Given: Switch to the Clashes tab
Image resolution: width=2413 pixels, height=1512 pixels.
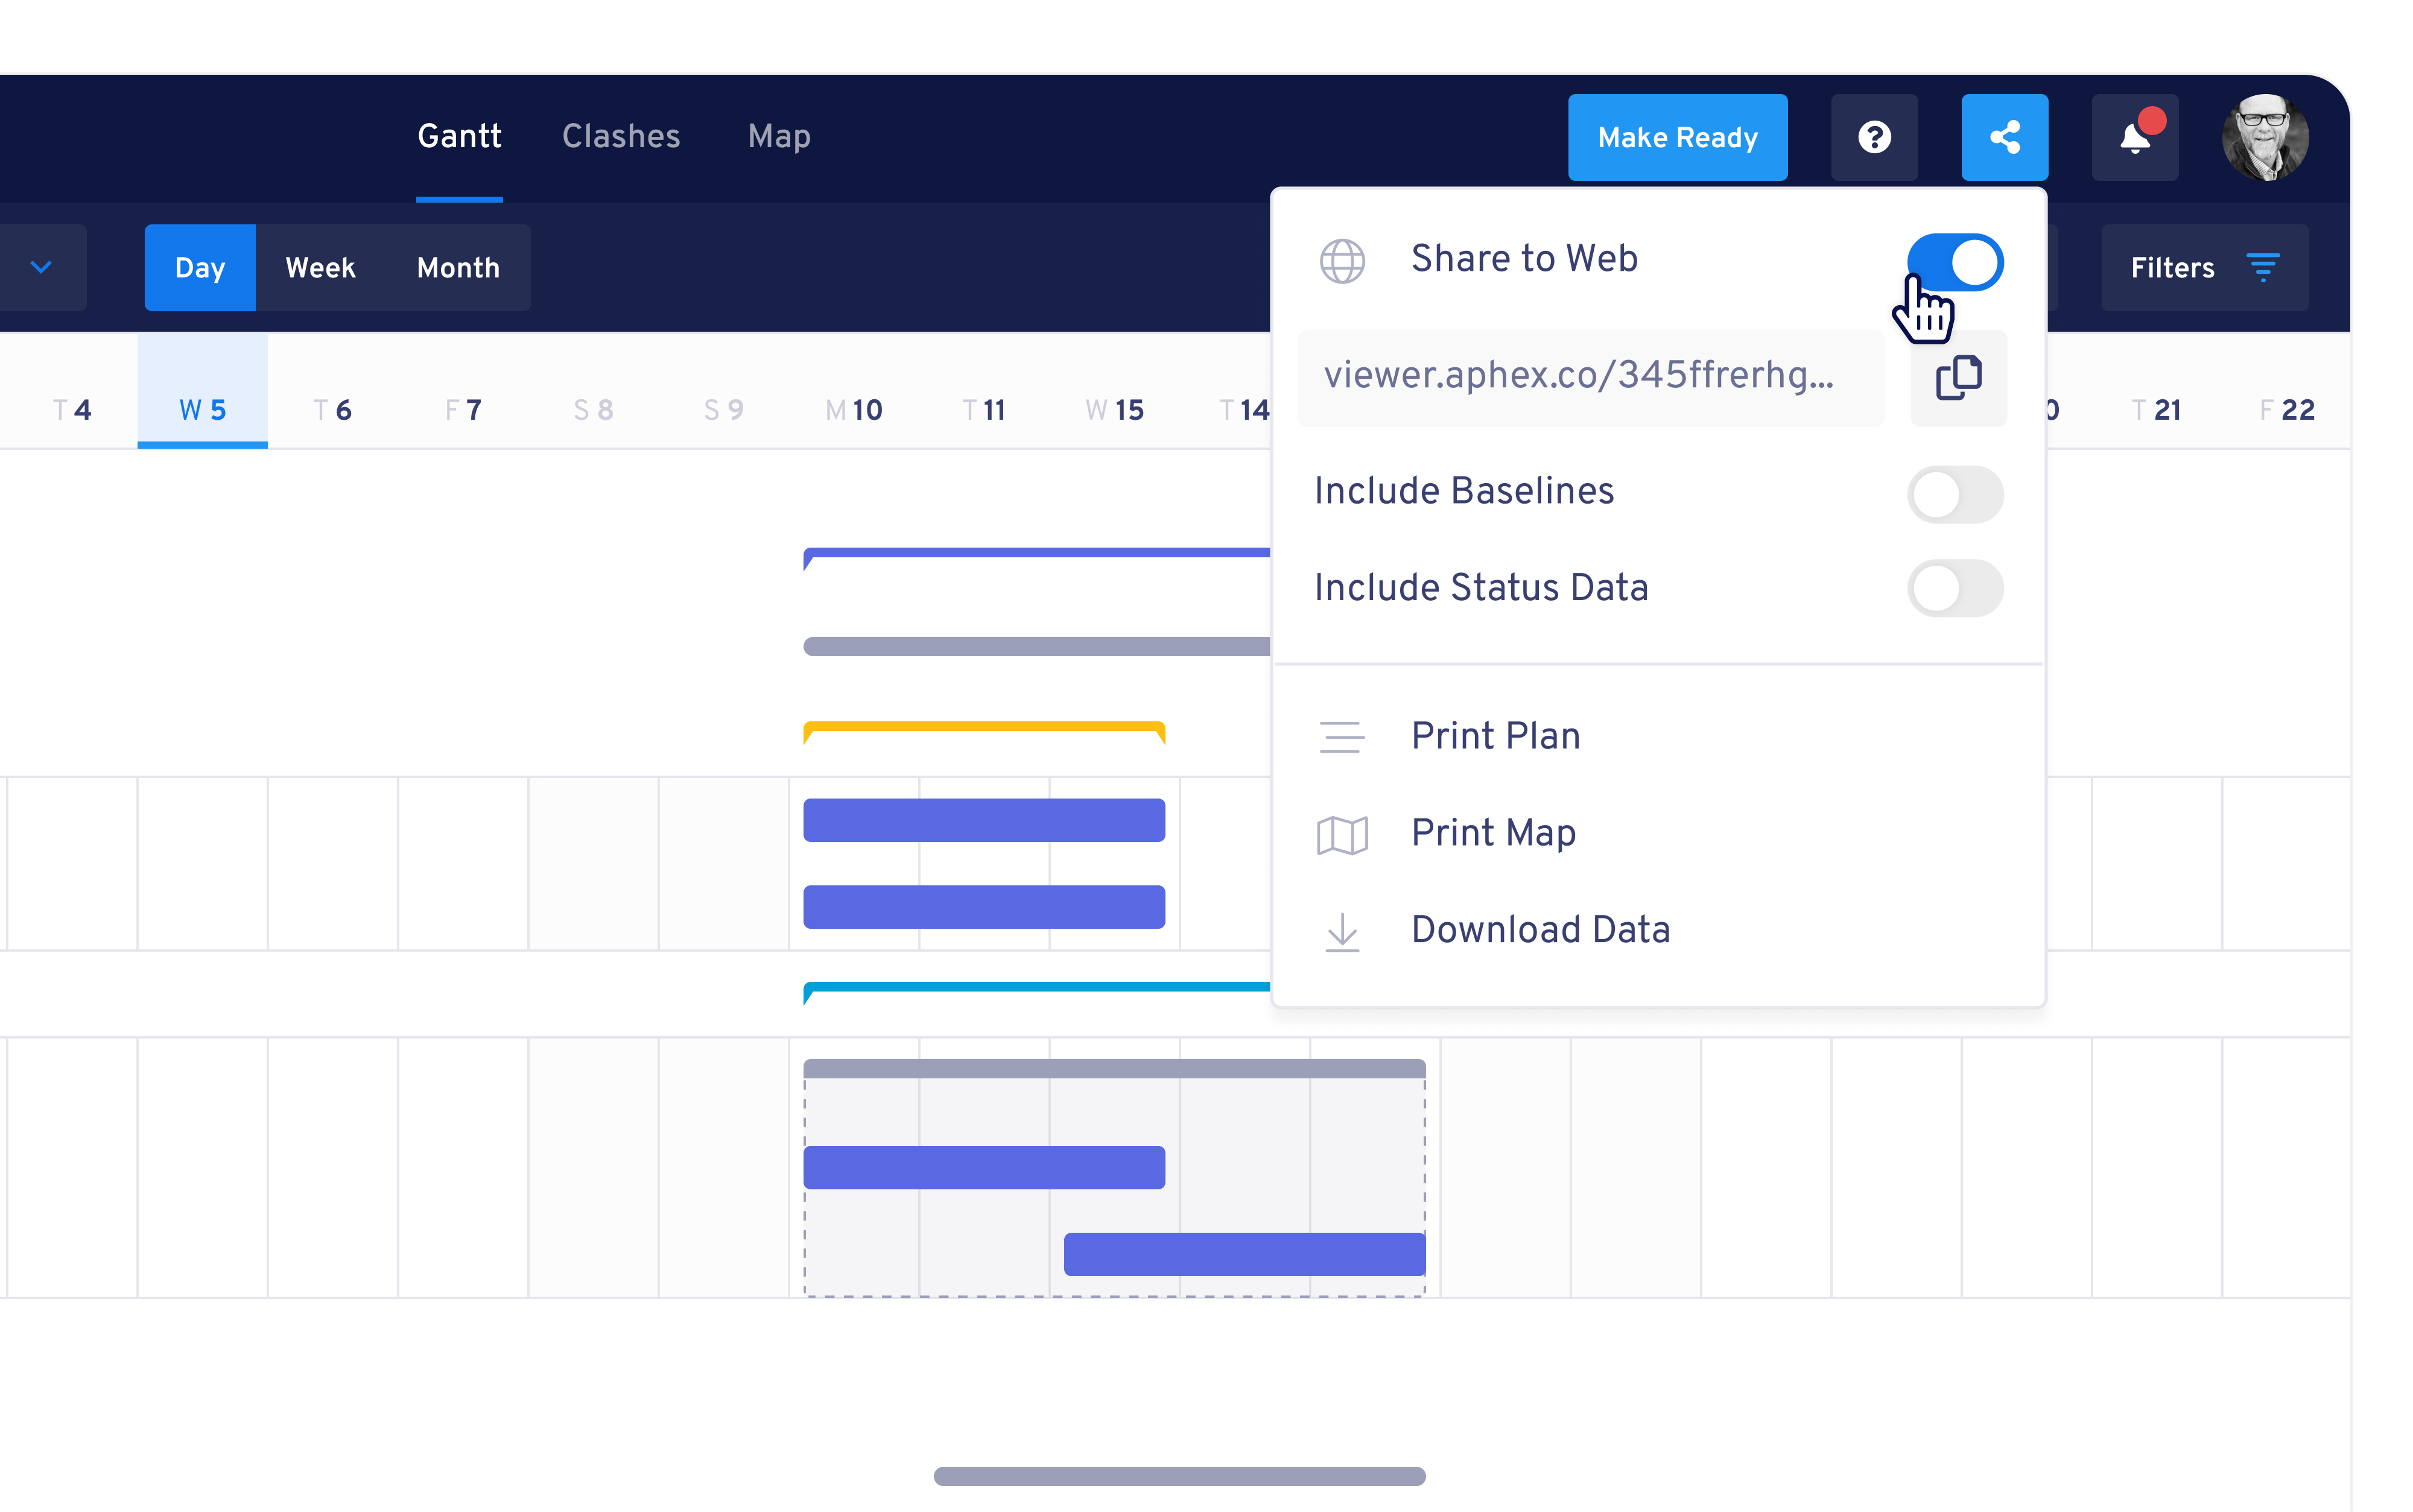Looking at the screenshot, I should point(621,136).
